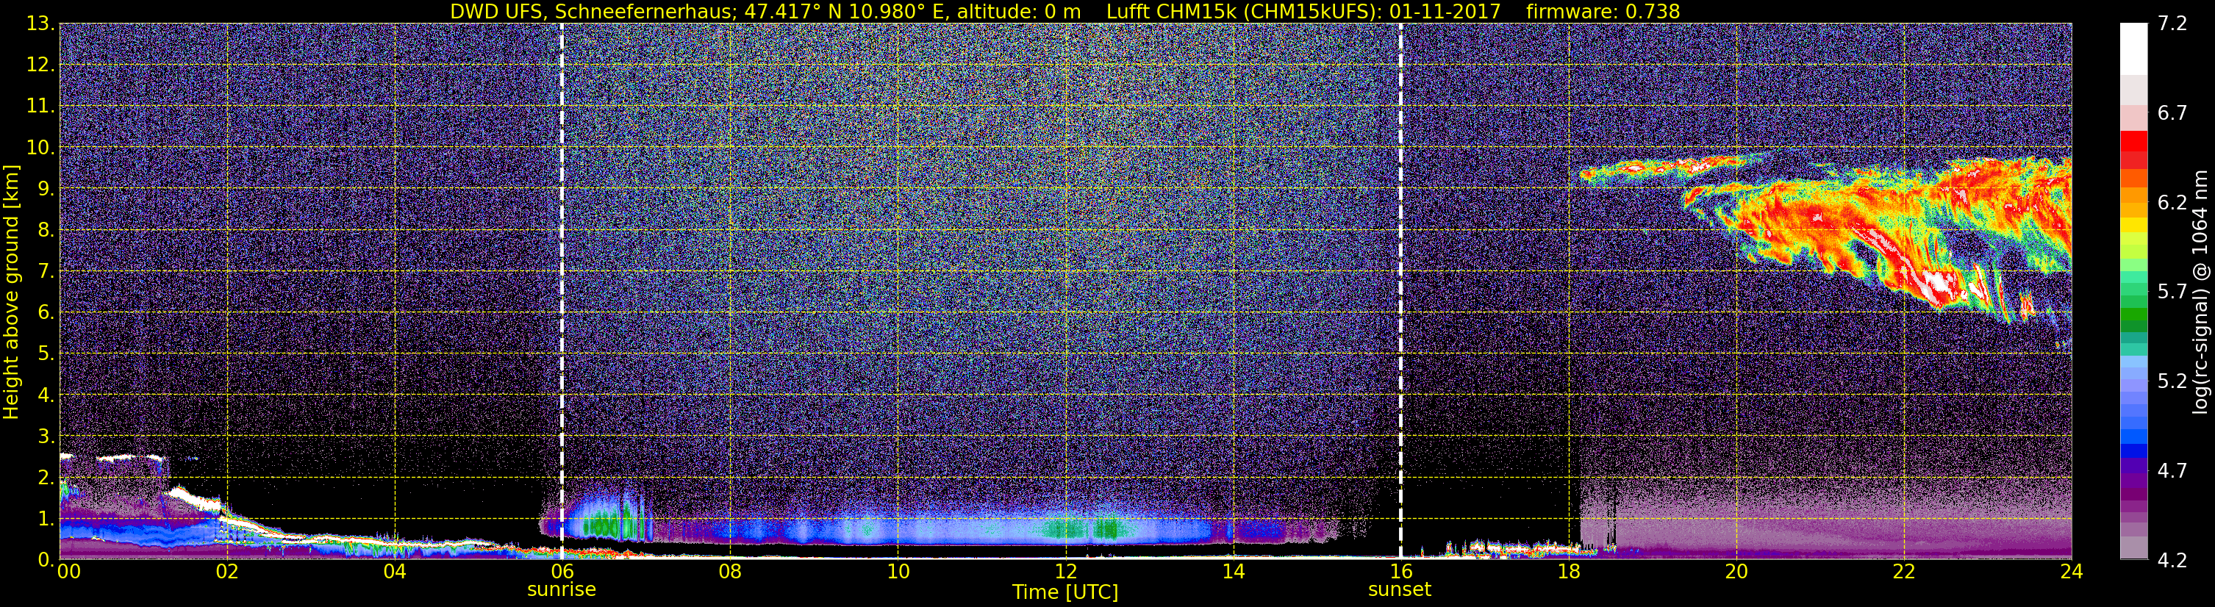
Task: Click the white dashed sunset line at 16 UTC
Action: [x=1400, y=290]
